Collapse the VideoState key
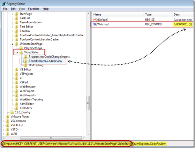 point(17,53)
